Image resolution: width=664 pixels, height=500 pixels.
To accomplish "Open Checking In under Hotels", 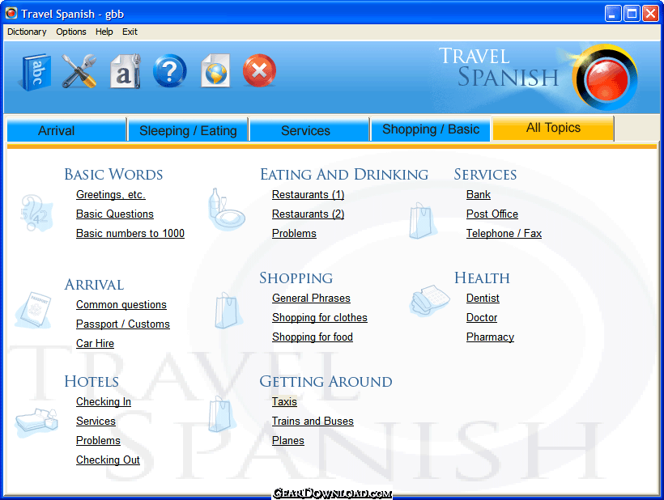I will [x=104, y=402].
